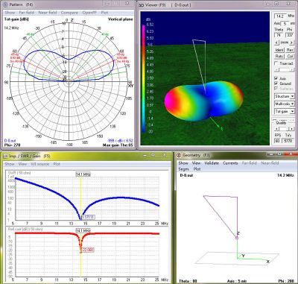Click the Ident button in 3D Viewer

pos(279,50)
